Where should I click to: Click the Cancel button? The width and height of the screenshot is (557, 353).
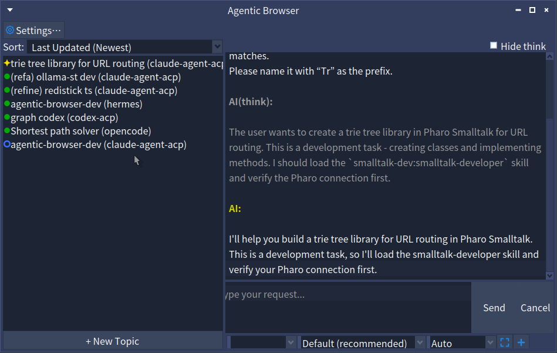coord(535,308)
